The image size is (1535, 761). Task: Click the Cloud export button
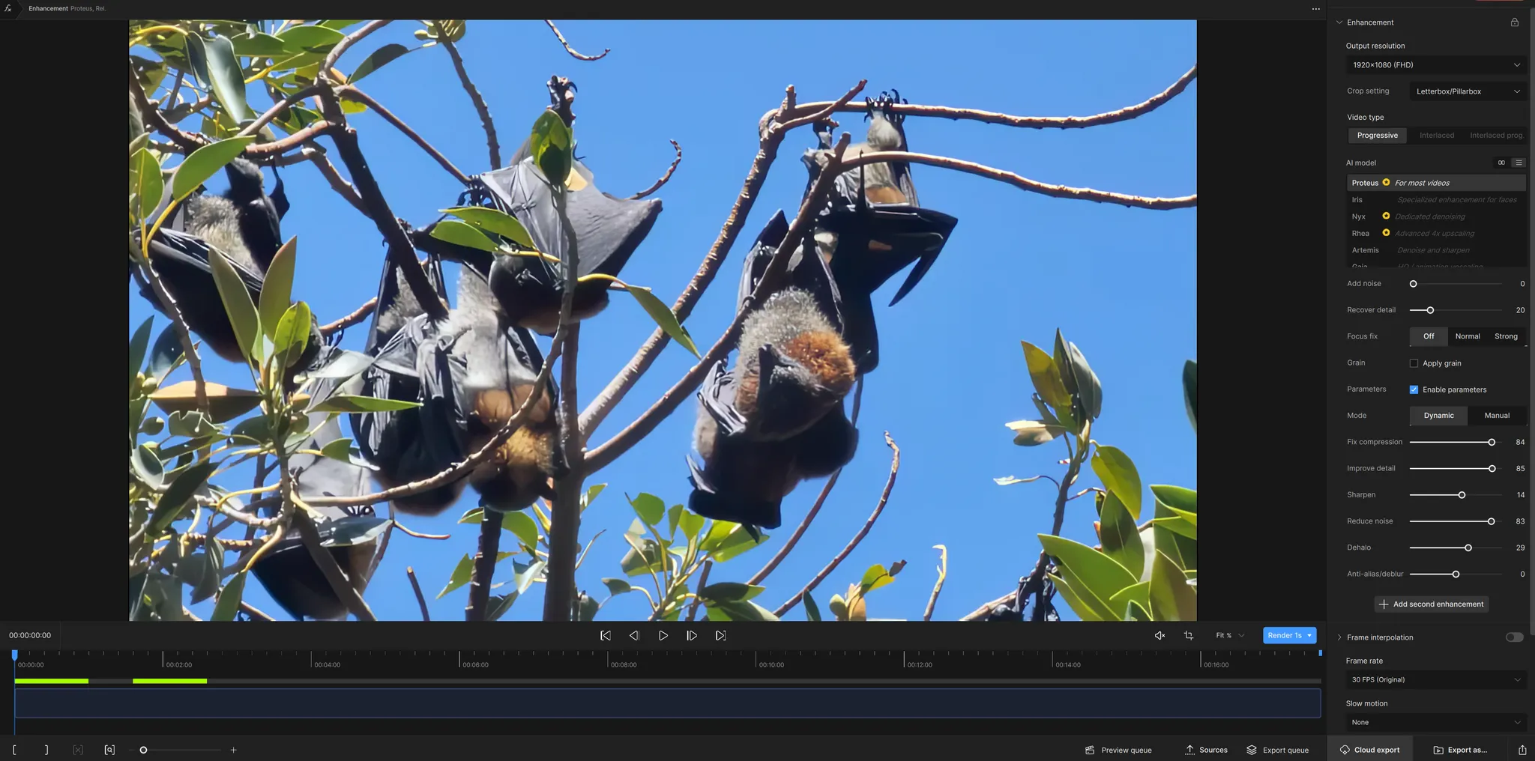(1369, 750)
